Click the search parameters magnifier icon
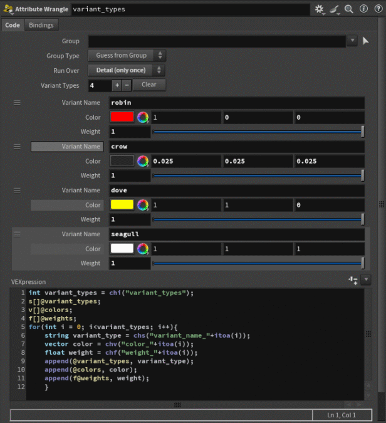386x423 pixels. 349,9
